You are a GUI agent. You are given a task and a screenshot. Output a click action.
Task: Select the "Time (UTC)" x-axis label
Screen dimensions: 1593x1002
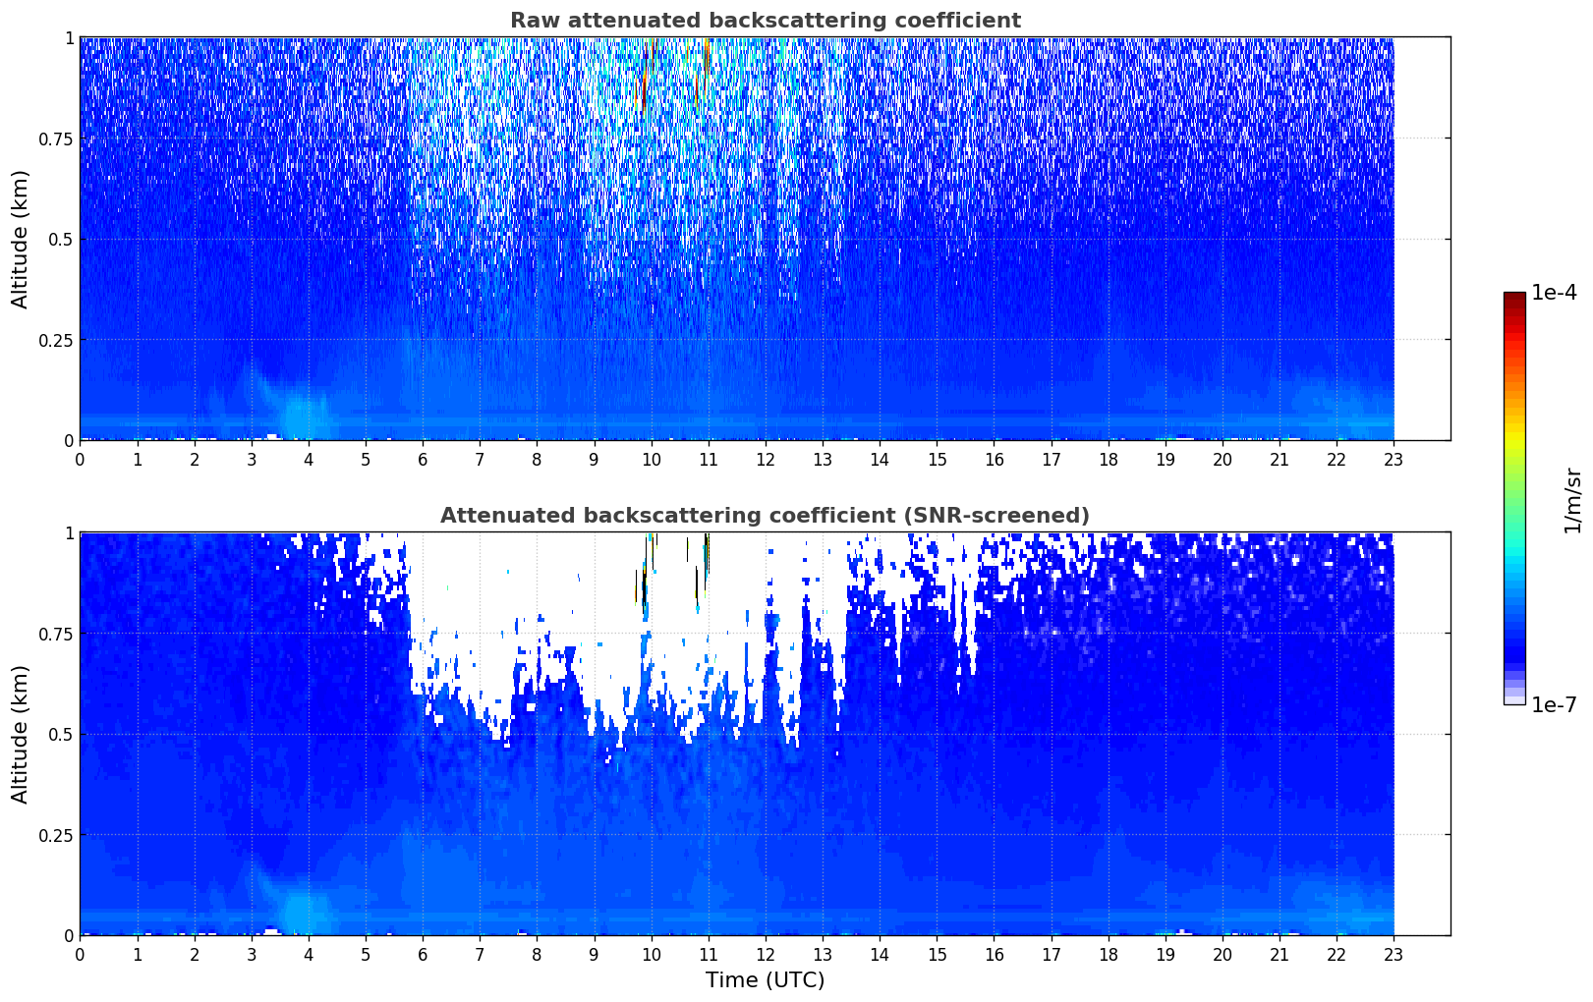click(x=765, y=980)
